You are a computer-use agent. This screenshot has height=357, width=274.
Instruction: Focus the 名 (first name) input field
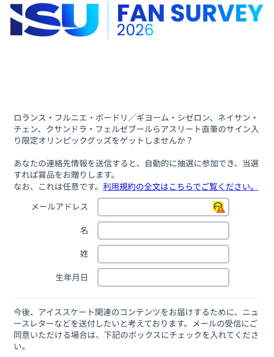pyautogui.click(x=163, y=231)
